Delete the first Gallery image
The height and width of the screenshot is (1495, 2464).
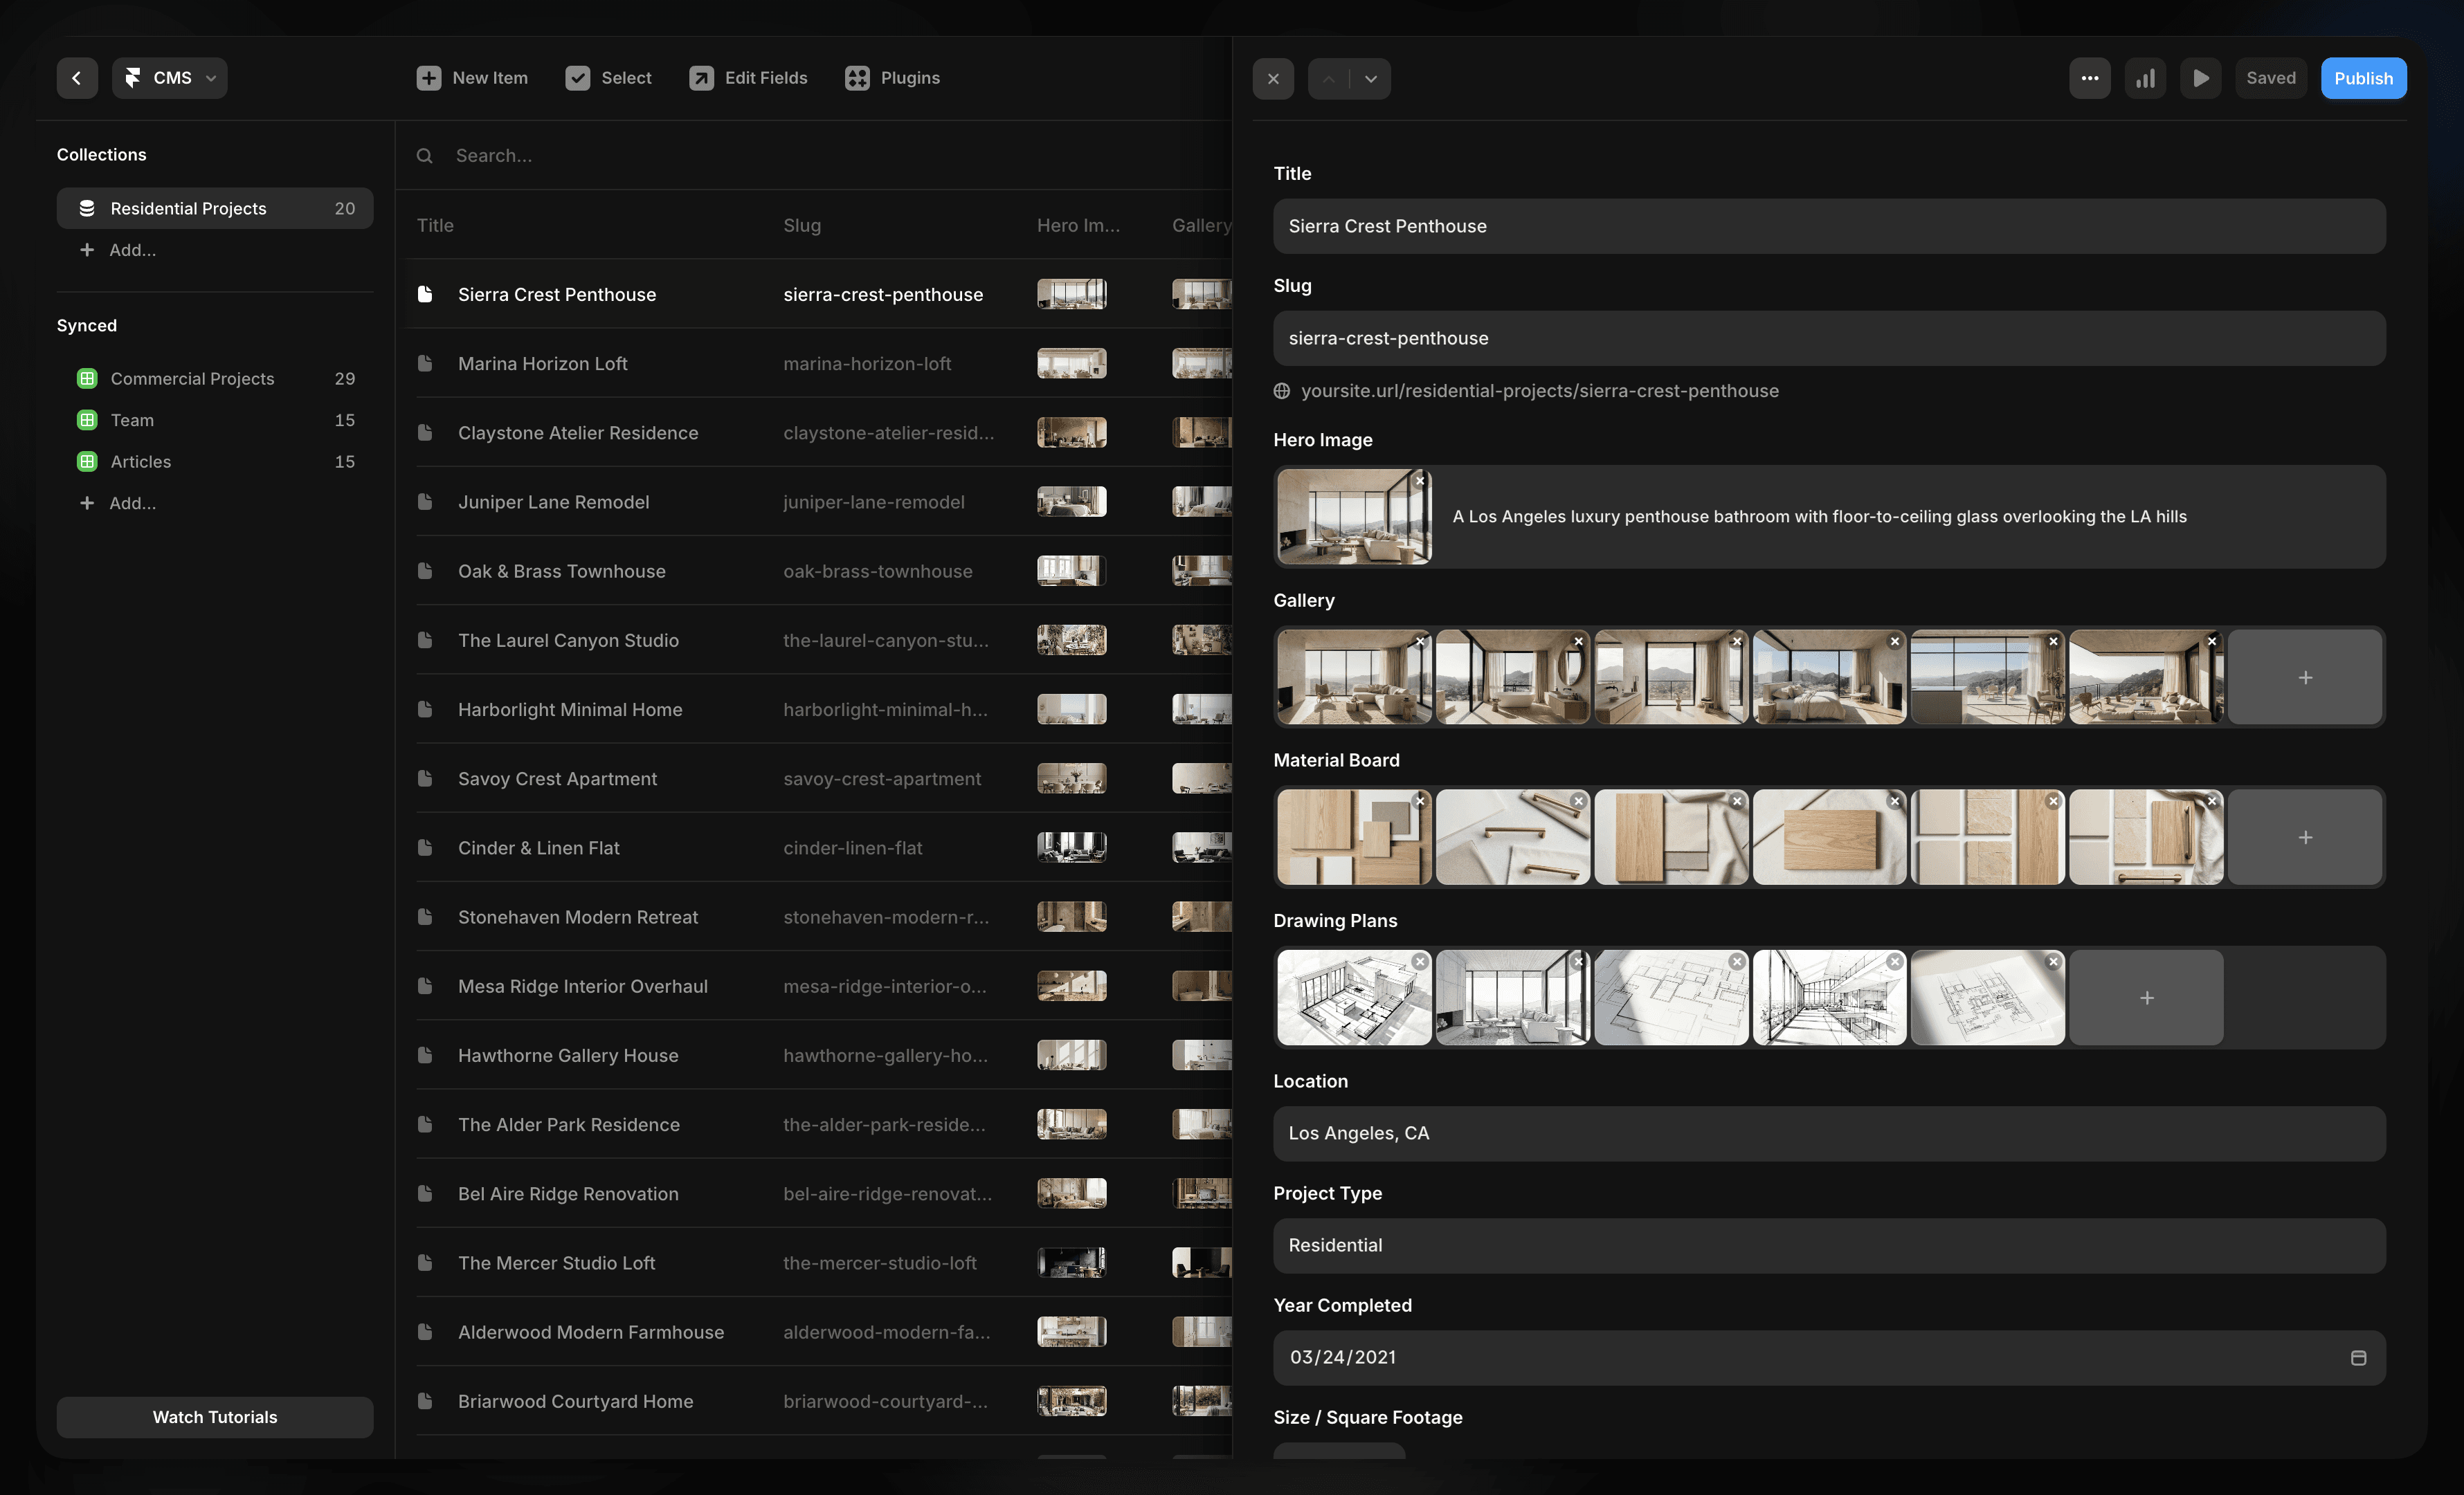pos(1420,641)
